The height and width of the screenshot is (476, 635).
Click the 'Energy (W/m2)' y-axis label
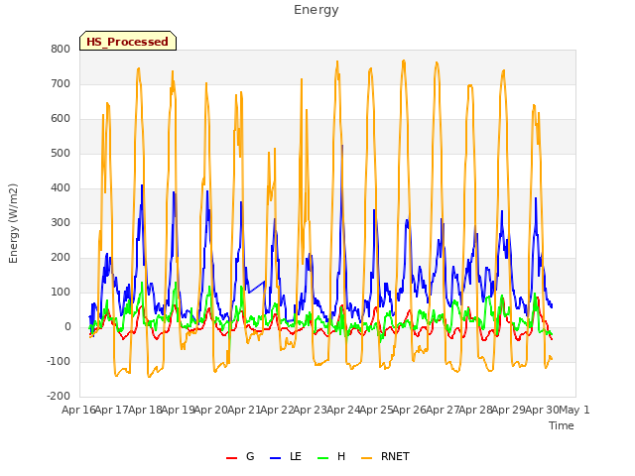click(x=13, y=223)
